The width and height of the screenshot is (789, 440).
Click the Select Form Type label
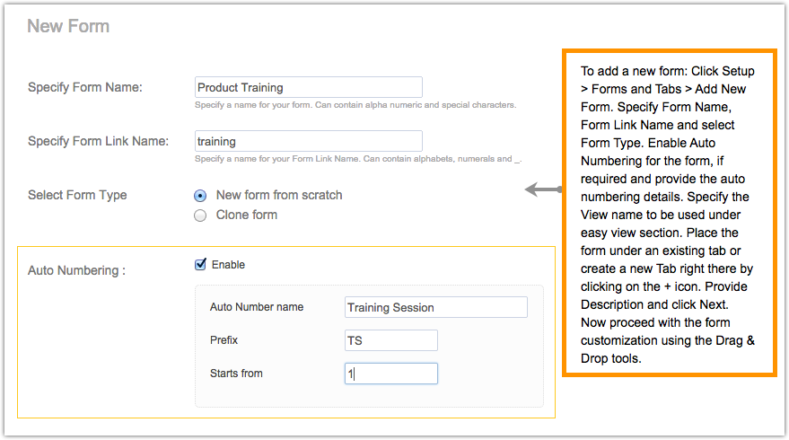tap(77, 195)
